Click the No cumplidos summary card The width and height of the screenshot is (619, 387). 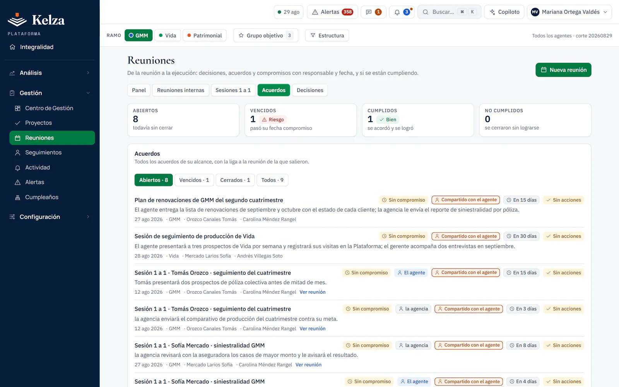tap(535, 120)
